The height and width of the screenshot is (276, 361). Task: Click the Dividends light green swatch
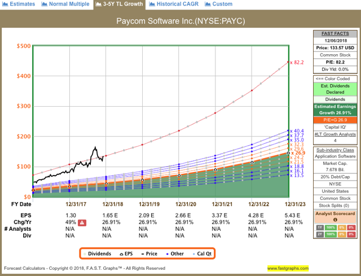click(x=335, y=99)
